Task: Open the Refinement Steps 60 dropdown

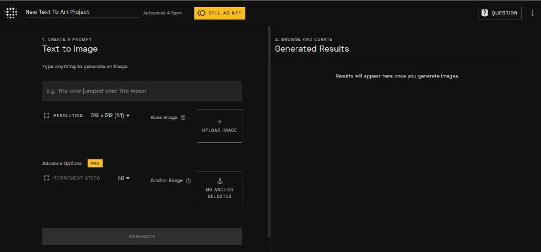Action: 124,178
